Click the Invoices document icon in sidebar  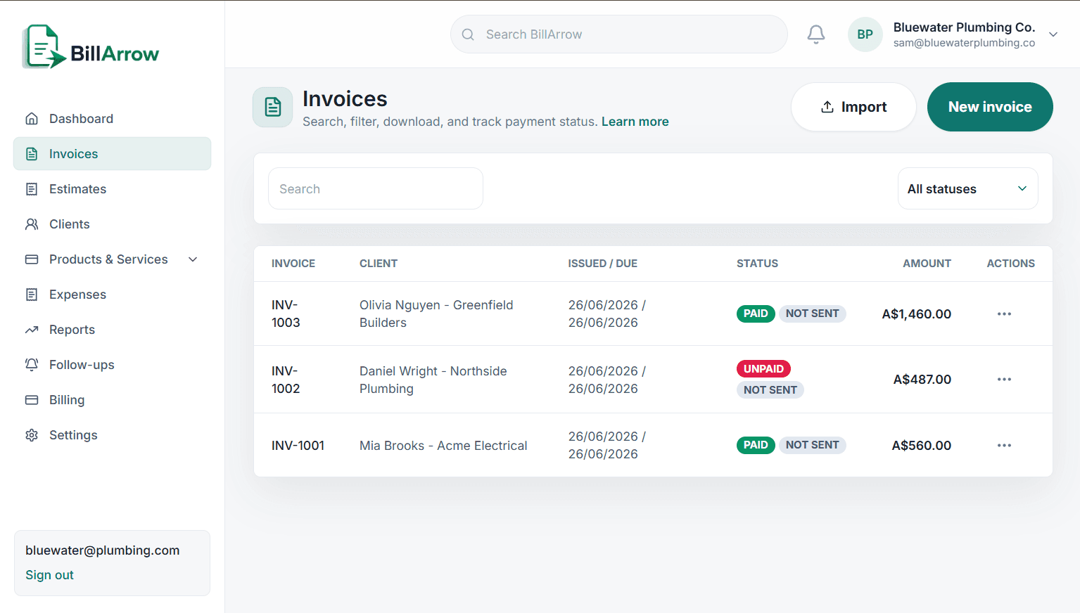tap(32, 154)
